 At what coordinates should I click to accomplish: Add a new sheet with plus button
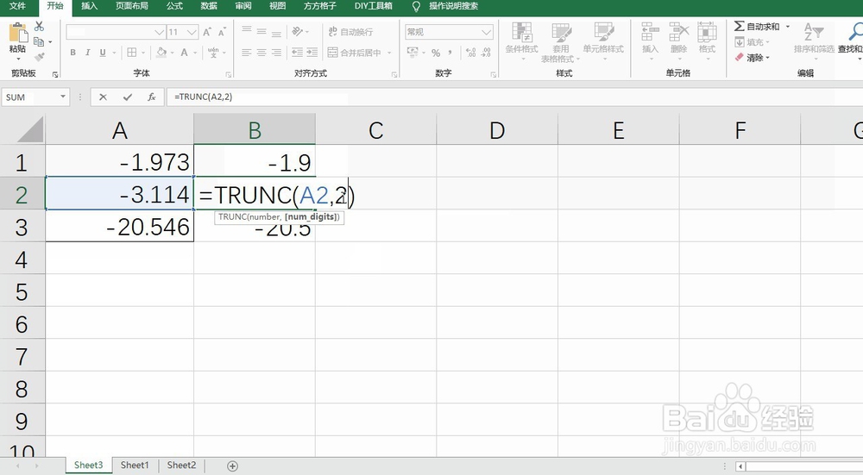click(x=232, y=466)
